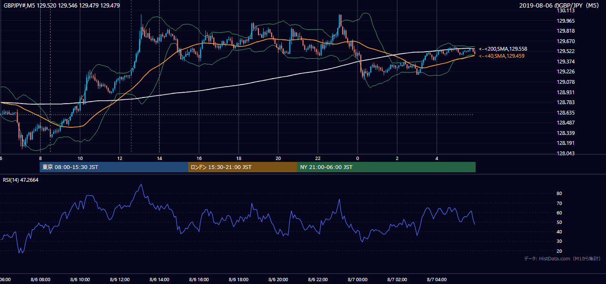Click the 8/6 16:00 date axis label
Image resolution: width=606 pixels, height=284 pixels.
click(x=199, y=280)
